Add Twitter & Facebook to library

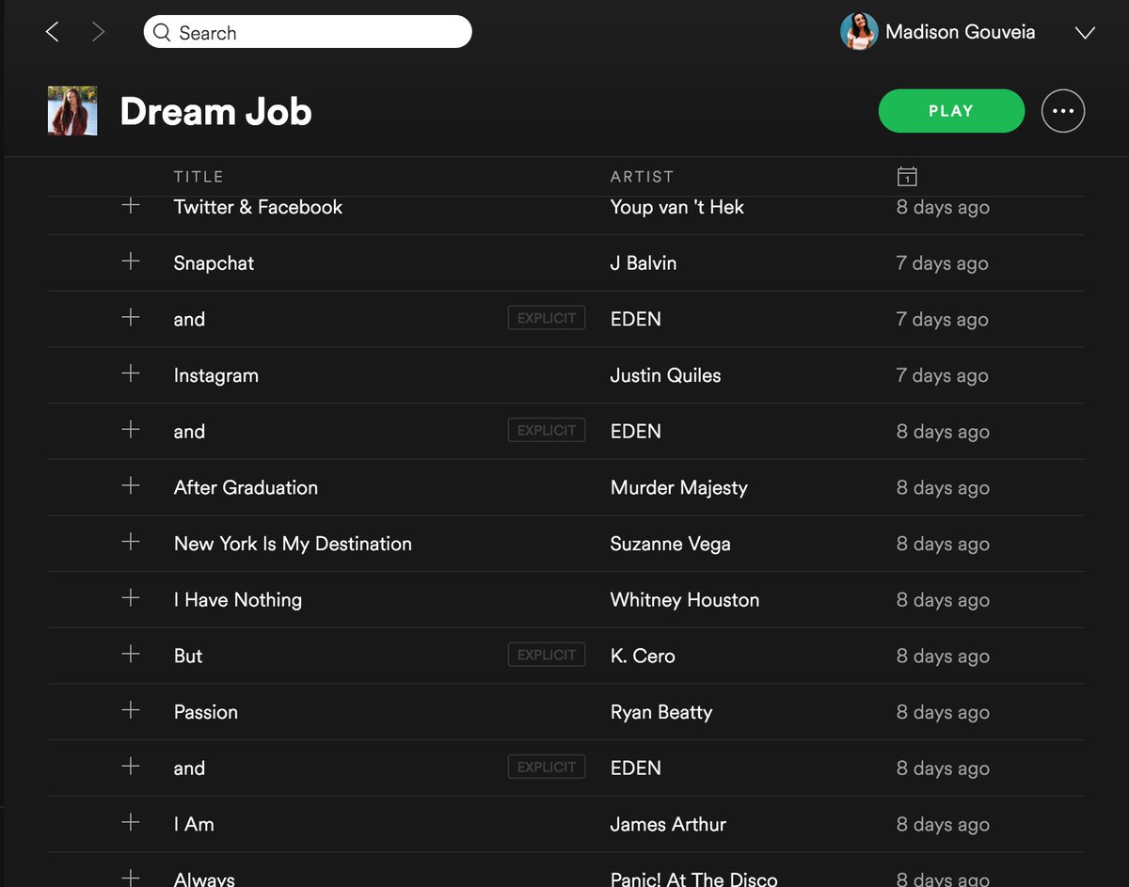(x=131, y=205)
